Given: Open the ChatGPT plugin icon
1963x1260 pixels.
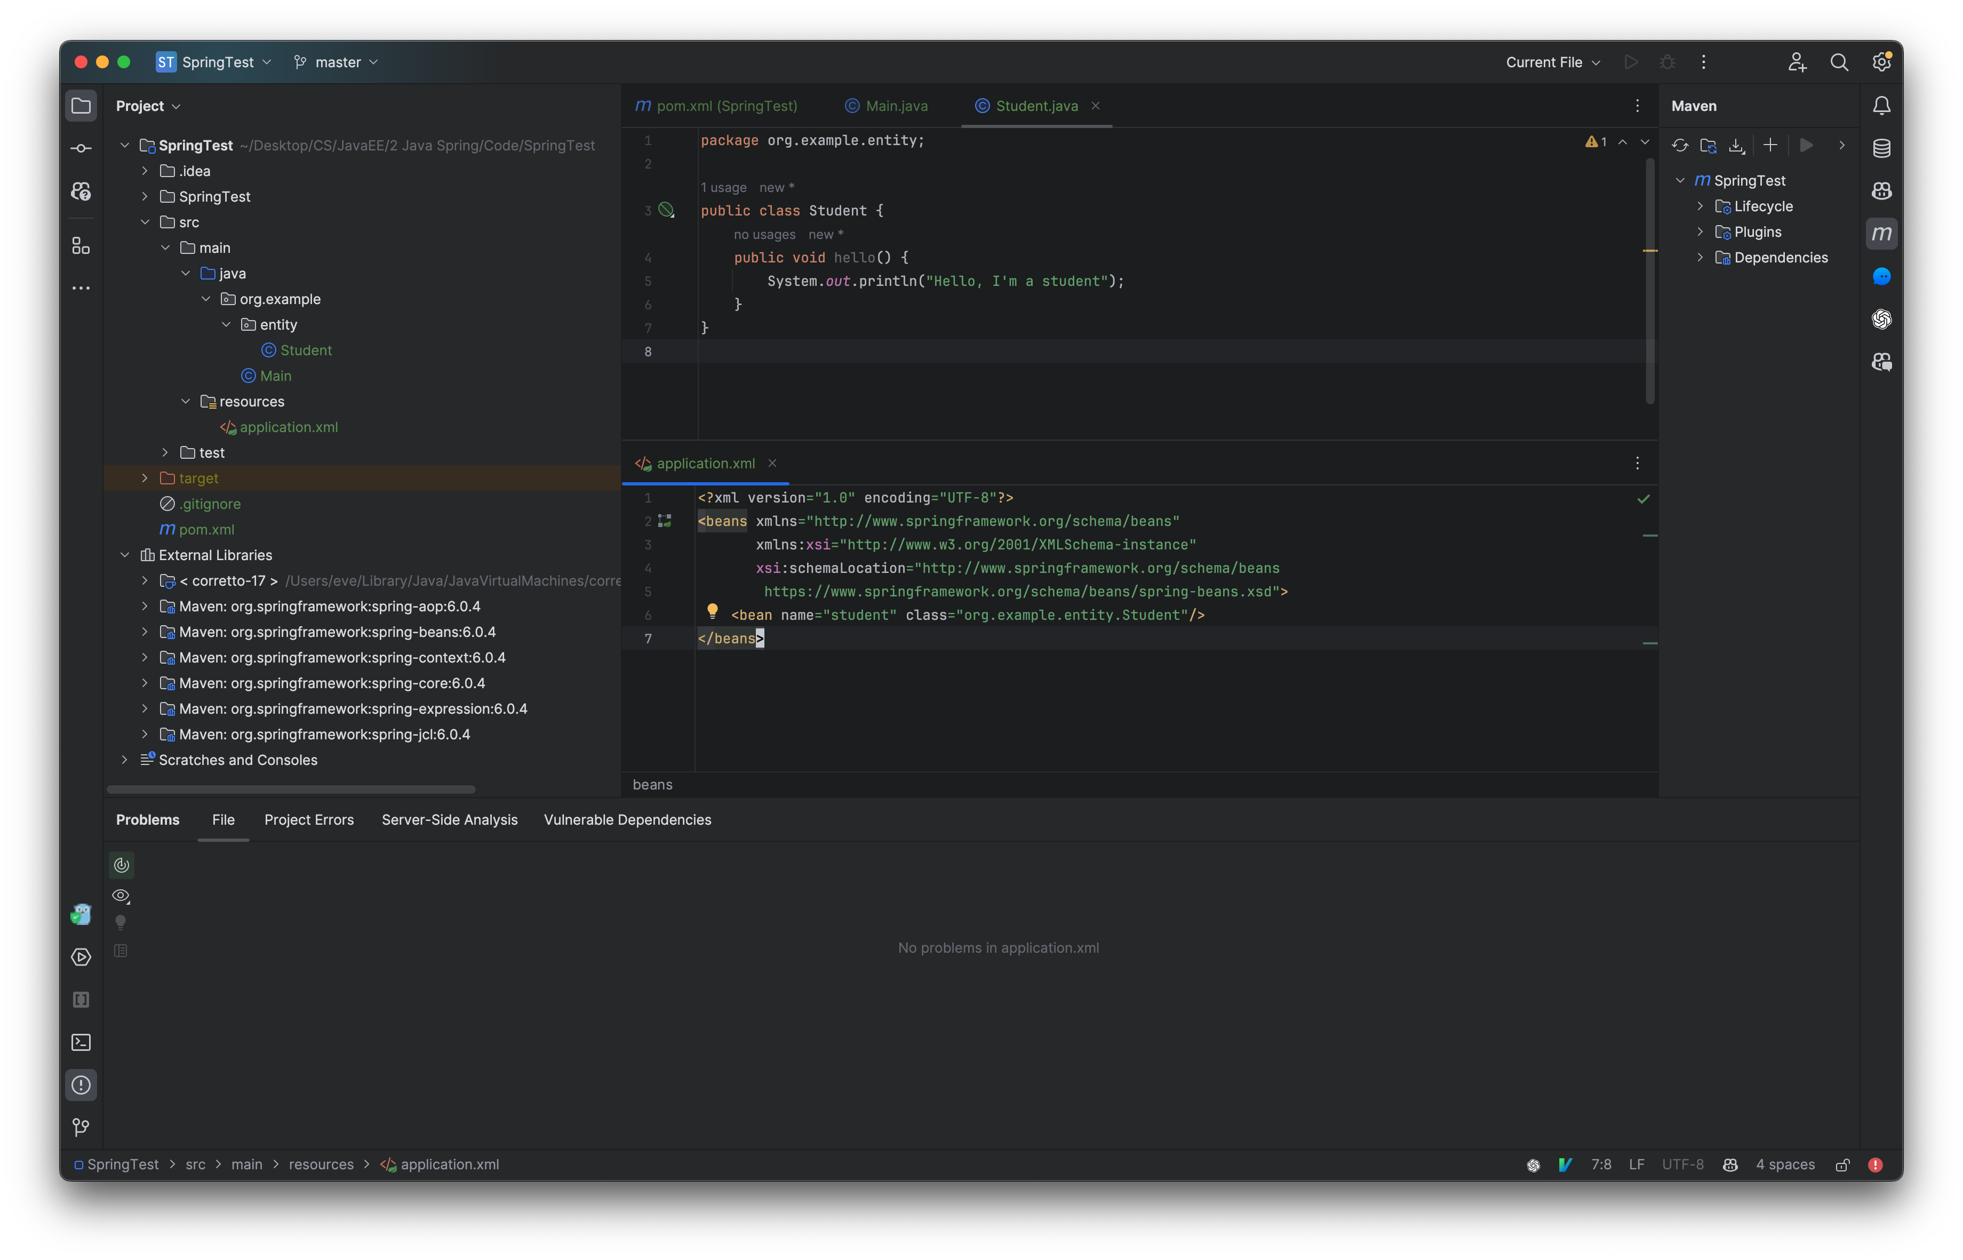Looking at the screenshot, I should pyautogui.click(x=1881, y=319).
